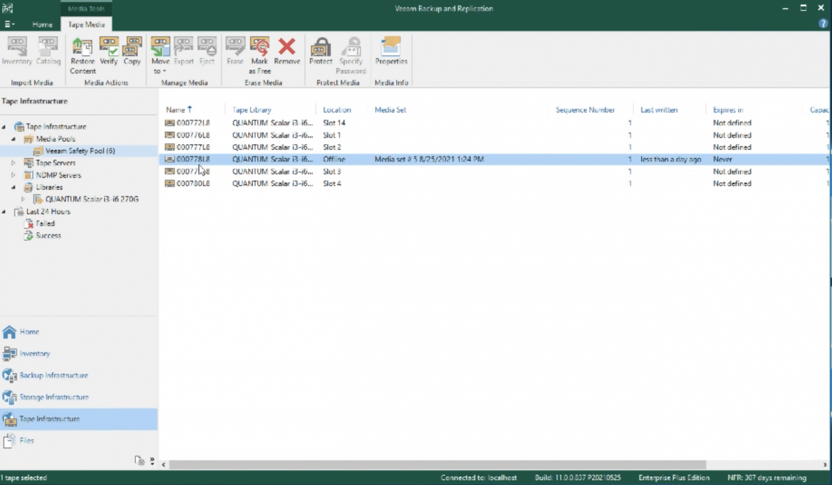This screenshot has height=485, width=832.
Task: Collapse the Media Pools node
Action: click(13, 139)
